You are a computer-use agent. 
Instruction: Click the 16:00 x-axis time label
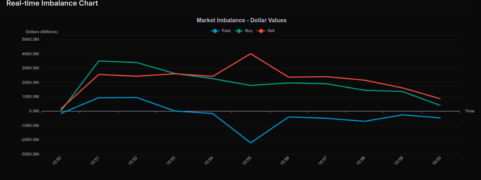click(x=437, y=161)
